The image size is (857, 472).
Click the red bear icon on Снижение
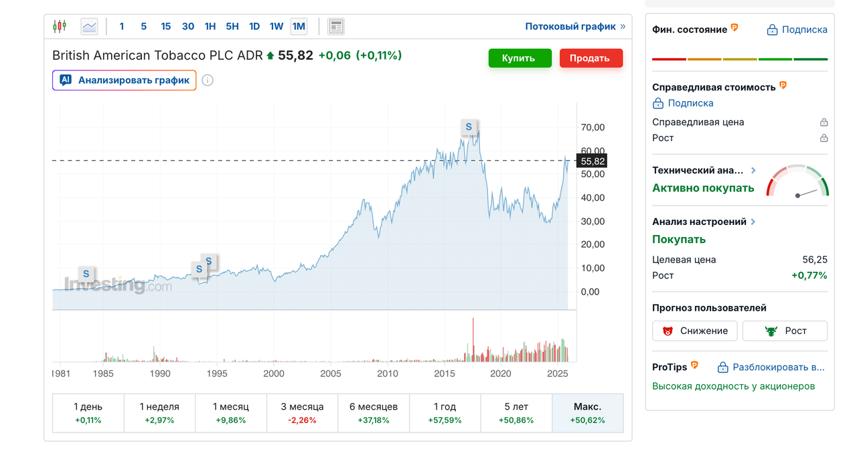[x=668, y=331]
